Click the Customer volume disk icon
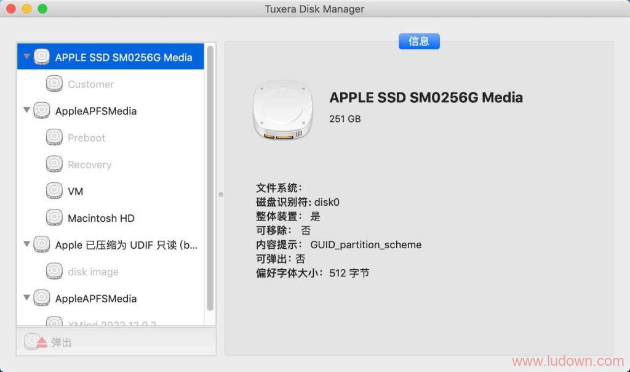The height and width of the screenshot is (372, 630). coord(54,83)
